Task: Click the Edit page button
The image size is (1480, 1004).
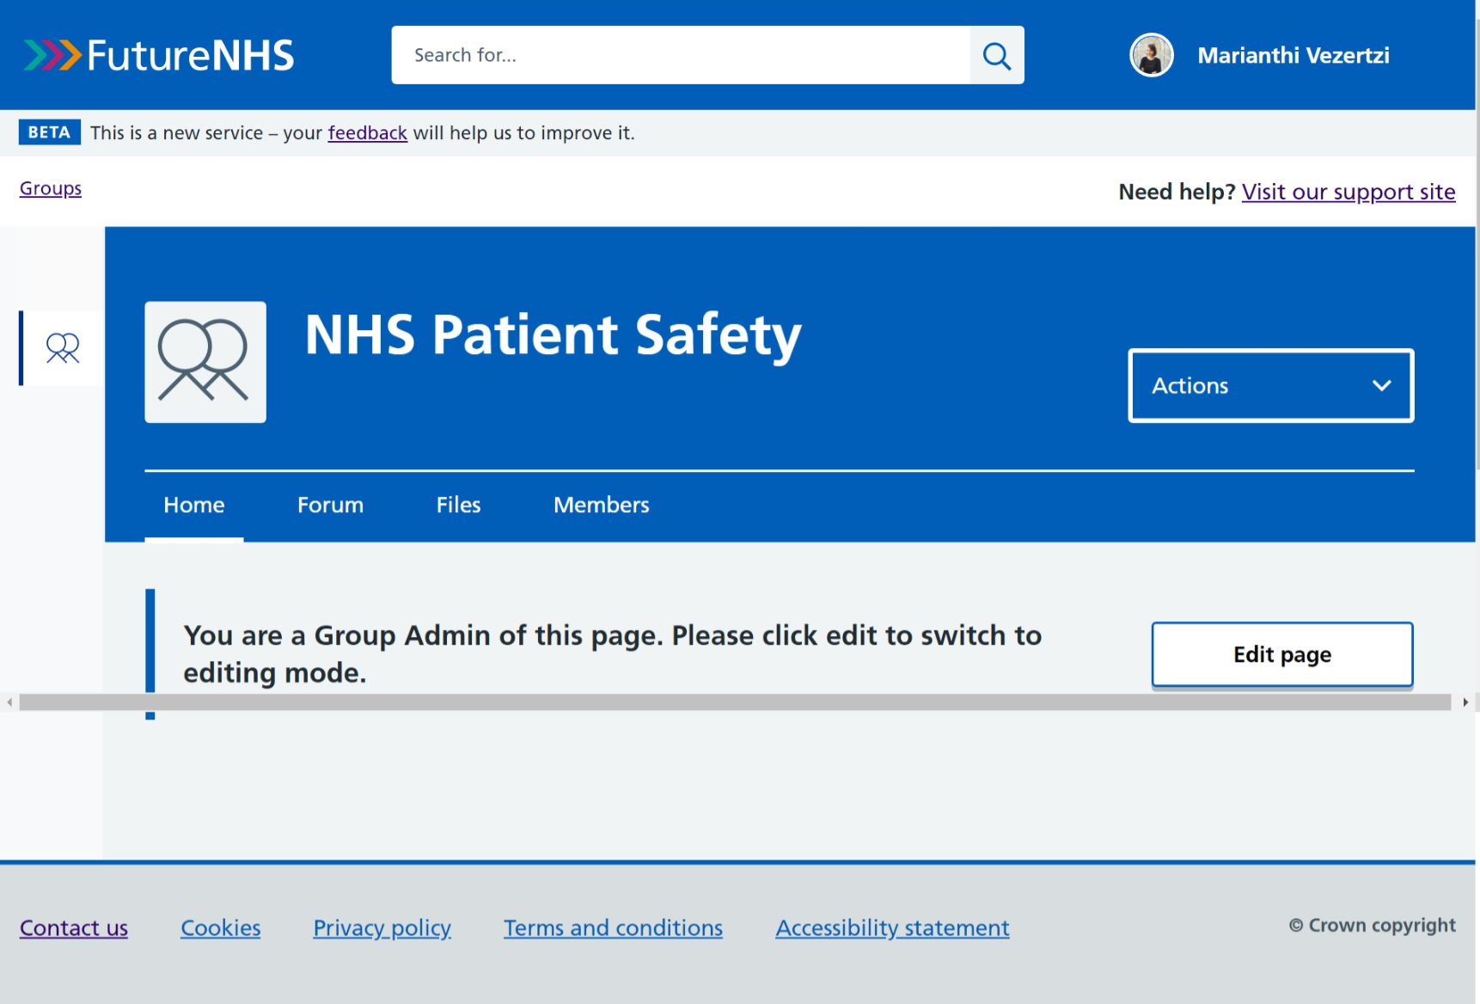Action: coord(1281,654)
